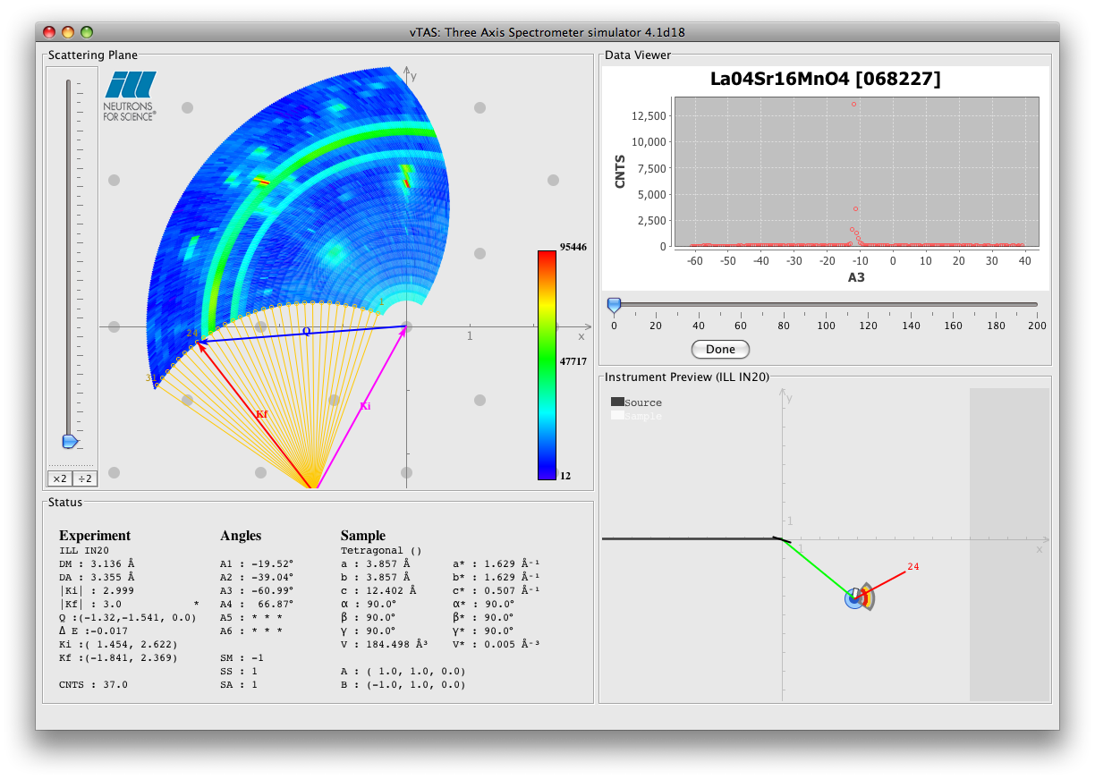Image resolution: width=1095 pixels, height=779 pixels.
Task: Click the La04Sr16MnO4 plot title
Action: point(825,80)
